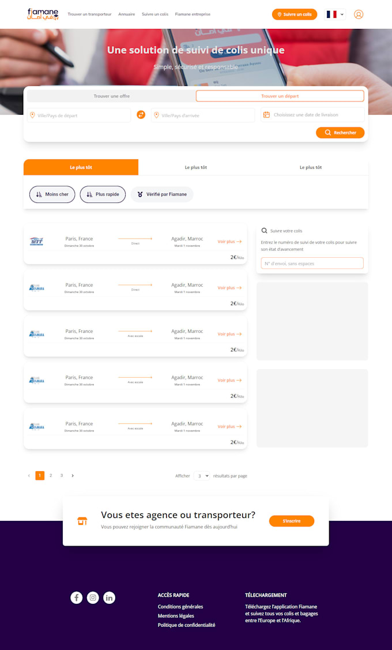Click the Rechercher search button
Viewport: 392px width, 650px height.
[340, 133]
